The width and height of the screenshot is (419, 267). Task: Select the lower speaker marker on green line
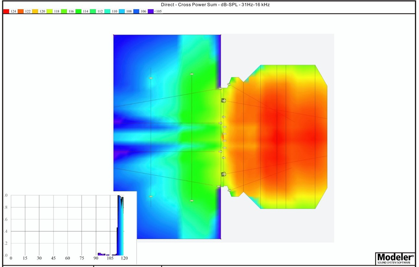tap(191, 201)
